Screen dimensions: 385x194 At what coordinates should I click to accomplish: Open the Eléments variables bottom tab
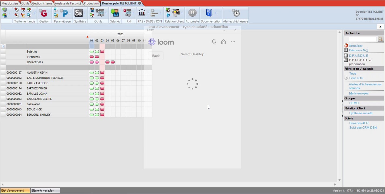(x=45, y=190)
